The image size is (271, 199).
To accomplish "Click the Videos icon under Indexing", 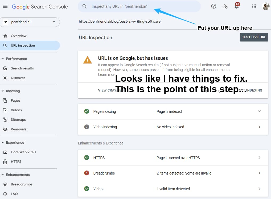I will pyautogui.click(x=5, y=110).
